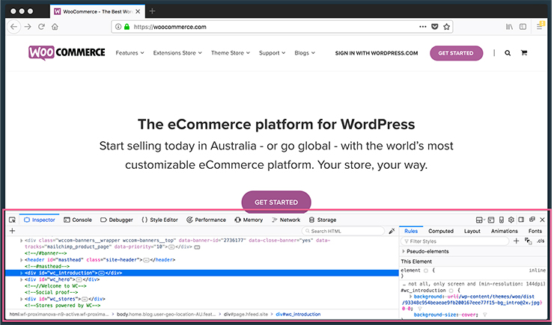
Task: Click Sign In With WordPress.com link
Action: click(377, 53)
